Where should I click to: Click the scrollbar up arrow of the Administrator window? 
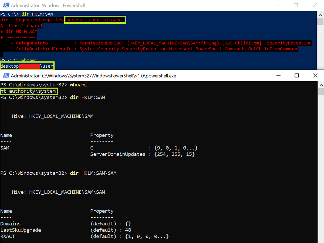(320, 15)
